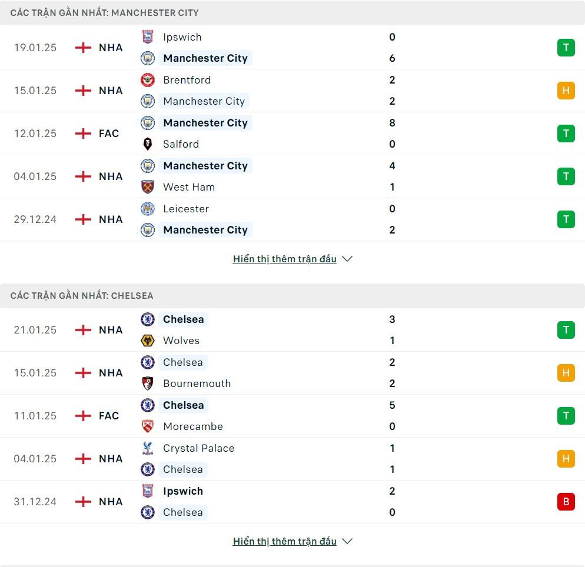Viewport: 585px width, 567px height.
Task: Open 'Hiển thị thêm trận đấu' under Chelsea
Action: point(285,541)
